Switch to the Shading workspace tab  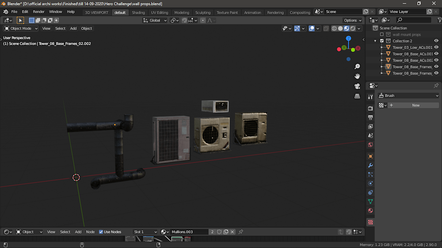pos(138,12)
